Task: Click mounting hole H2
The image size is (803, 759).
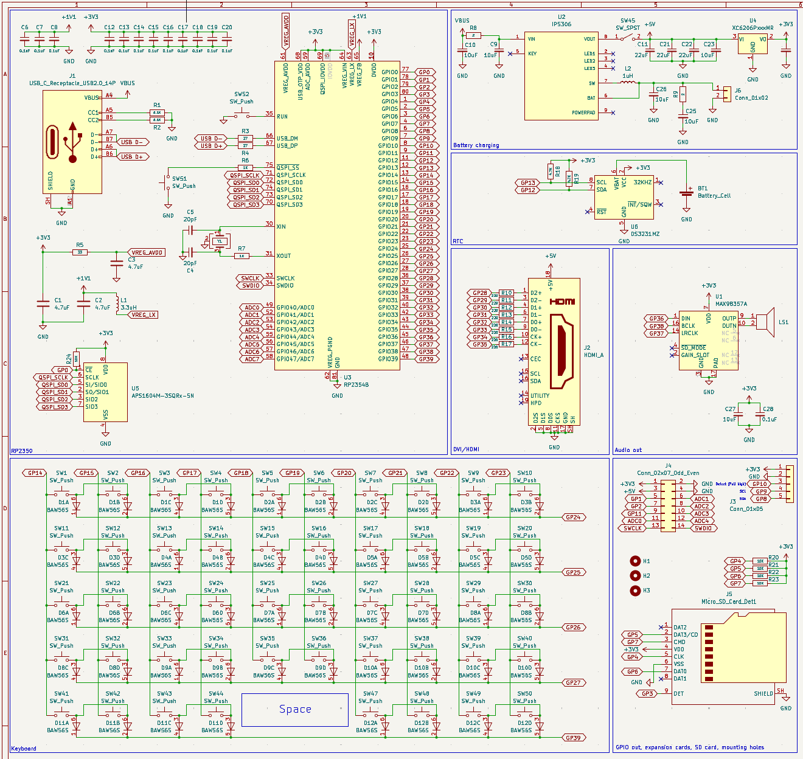Action: tap(635, 576)
